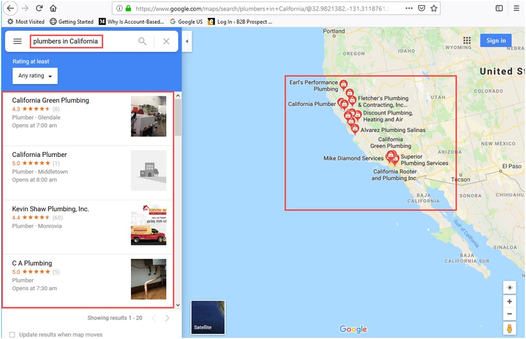The image size is (526, 339).
Task: Open Google Maps main menu
Action: pos(17,41)
